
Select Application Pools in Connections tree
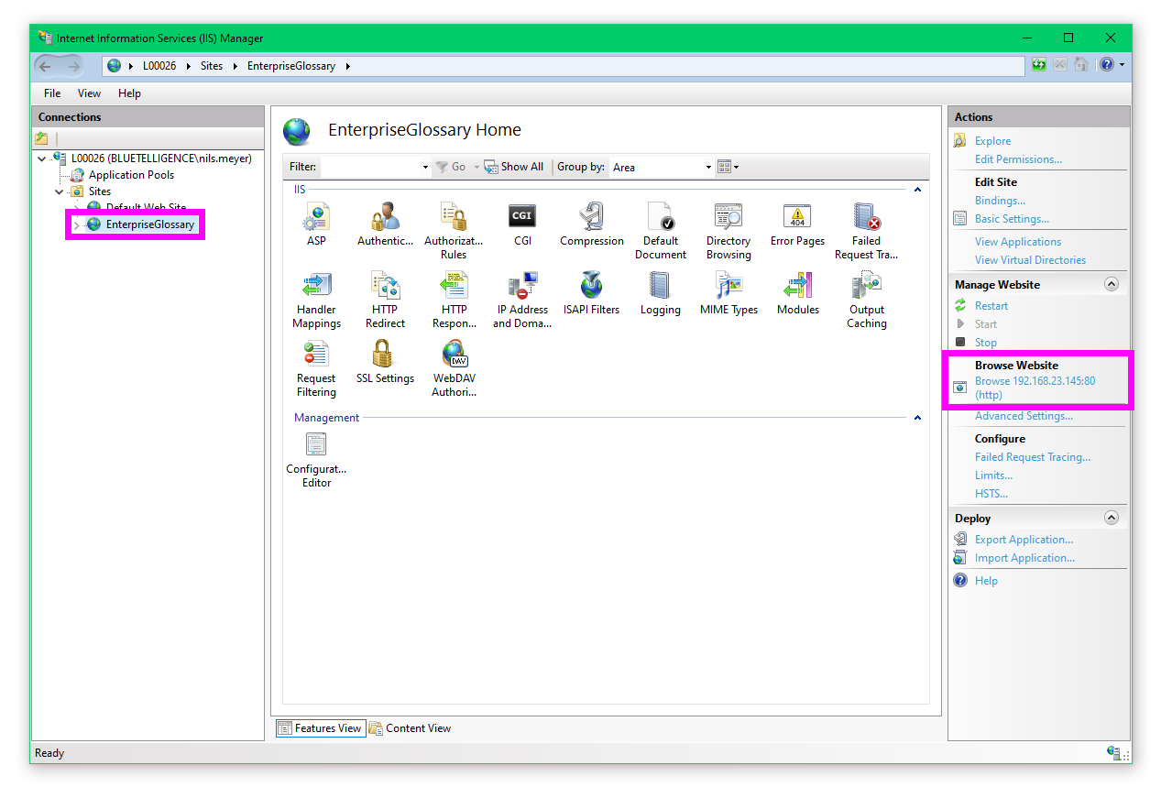(131, 175)
